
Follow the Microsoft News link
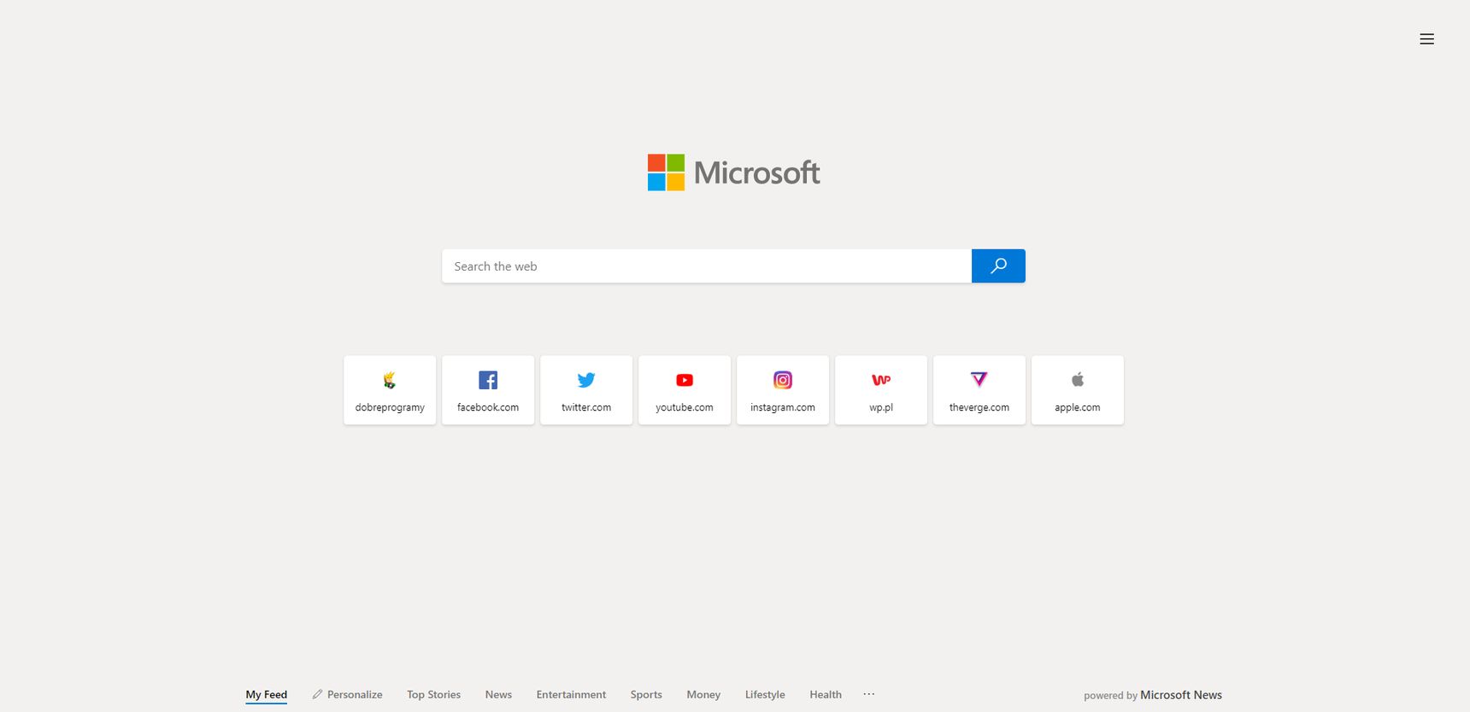[1181, 695]
